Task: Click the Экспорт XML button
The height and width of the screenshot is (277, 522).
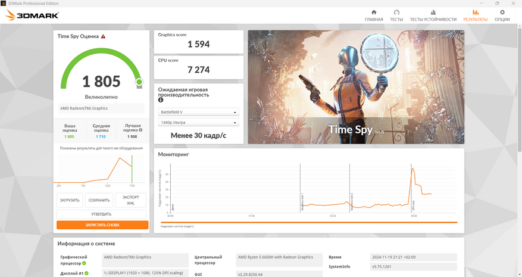Action: tap(130, 200)
